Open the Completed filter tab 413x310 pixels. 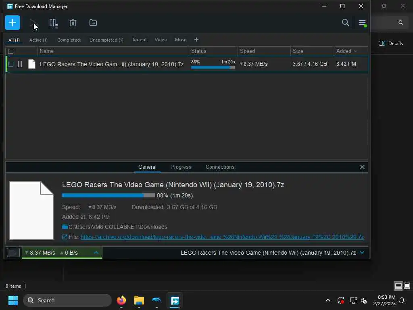pyautogui.click(x=69, y=40)
